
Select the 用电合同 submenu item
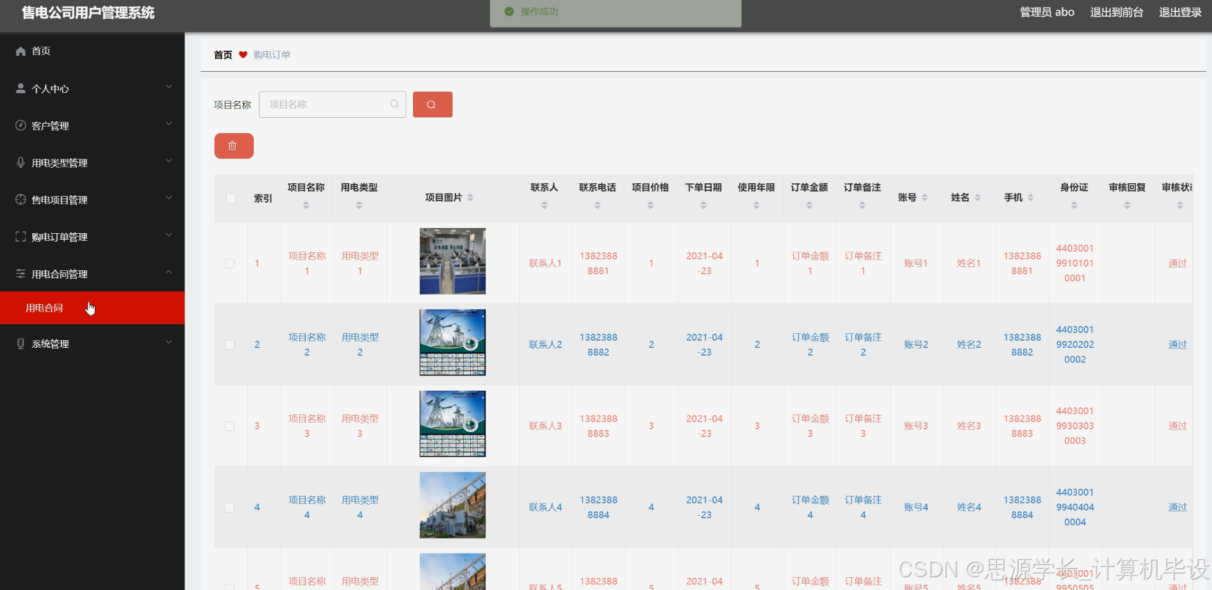pyautogui.click(x=92, y=308)
